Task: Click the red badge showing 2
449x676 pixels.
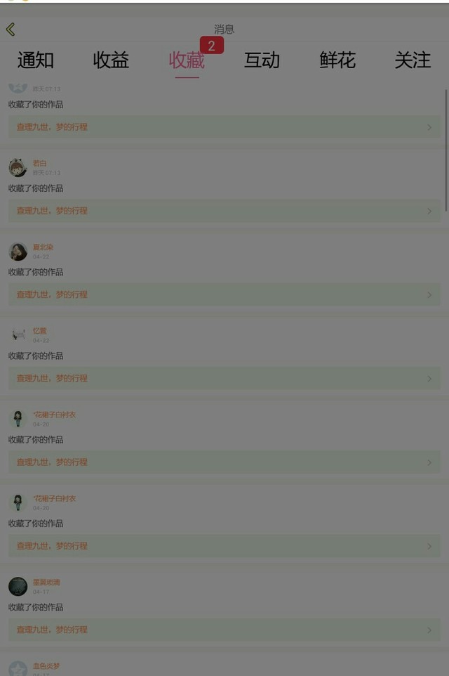Action: [211, 45]
